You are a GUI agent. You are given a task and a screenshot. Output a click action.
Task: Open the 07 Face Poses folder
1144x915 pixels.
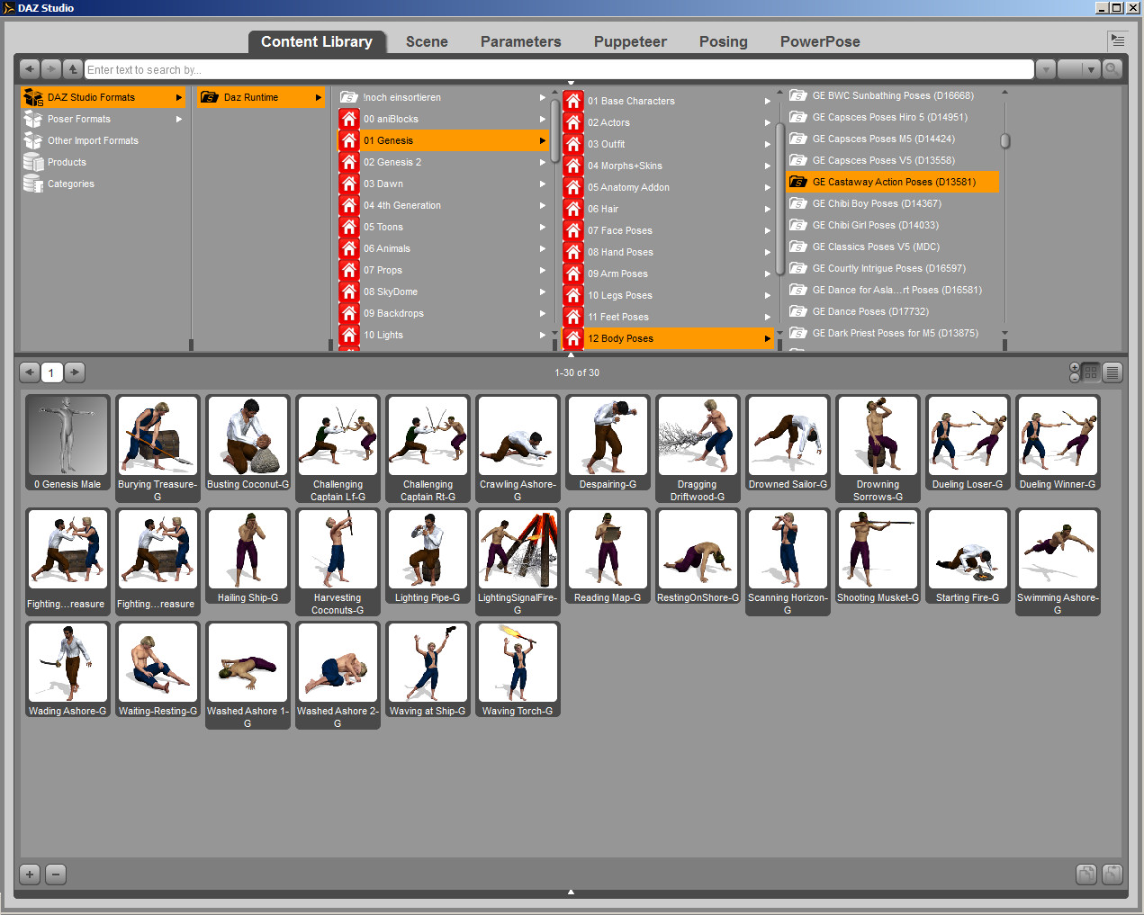(667, 230)
